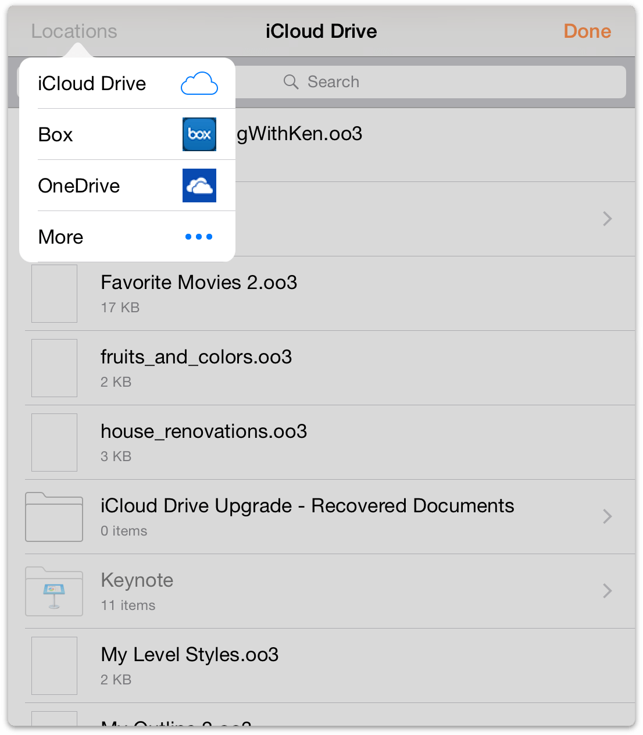Click the 11 items label

point(128,605)
